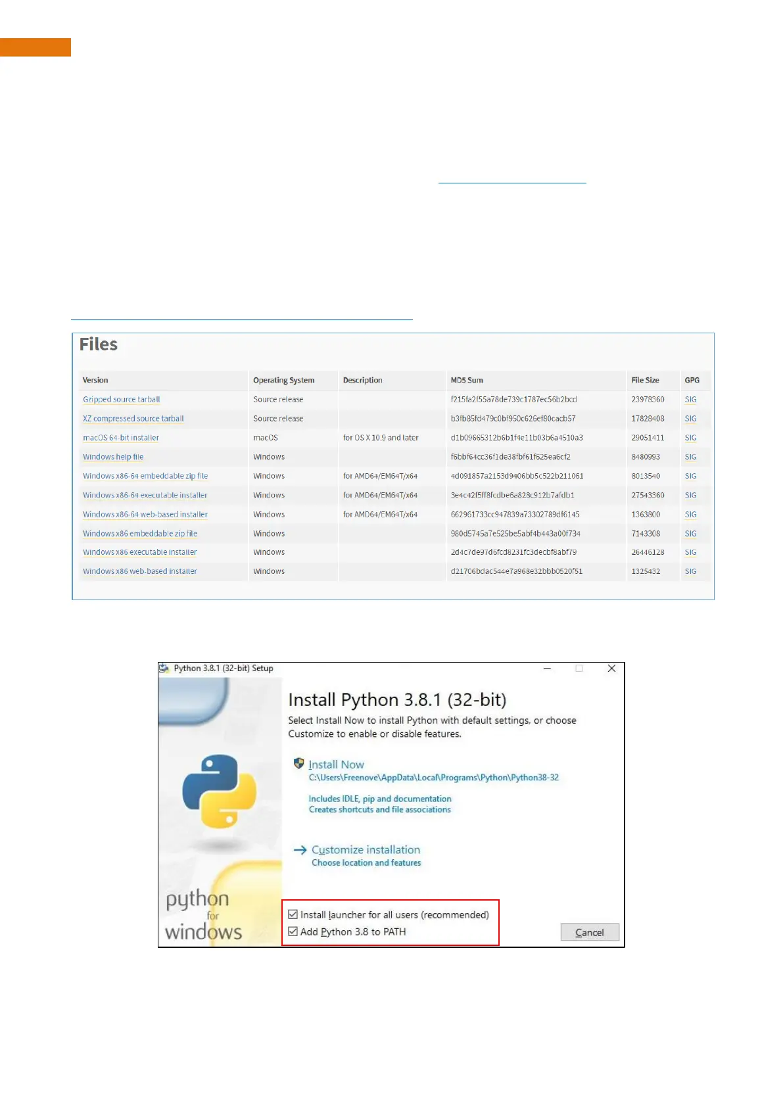
Task: Select file size 7143308
Action: click(646, 533)
